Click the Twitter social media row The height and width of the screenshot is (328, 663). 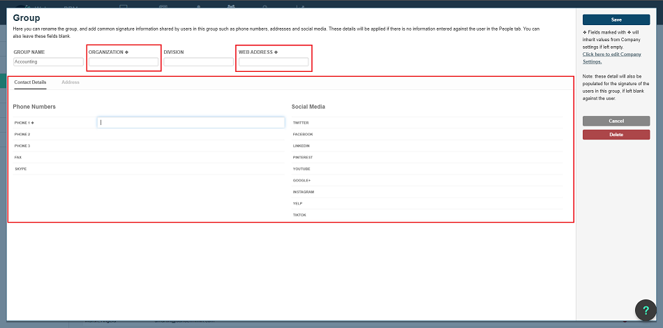tap(427, 122)
